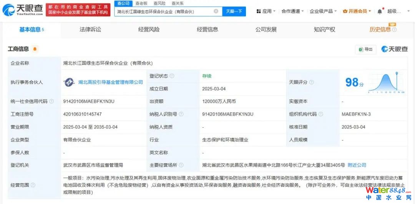This screenshot has width=415, height=204.
Task: Switch to the 法律诉讼 tab
Action: [x=90, y=30]
